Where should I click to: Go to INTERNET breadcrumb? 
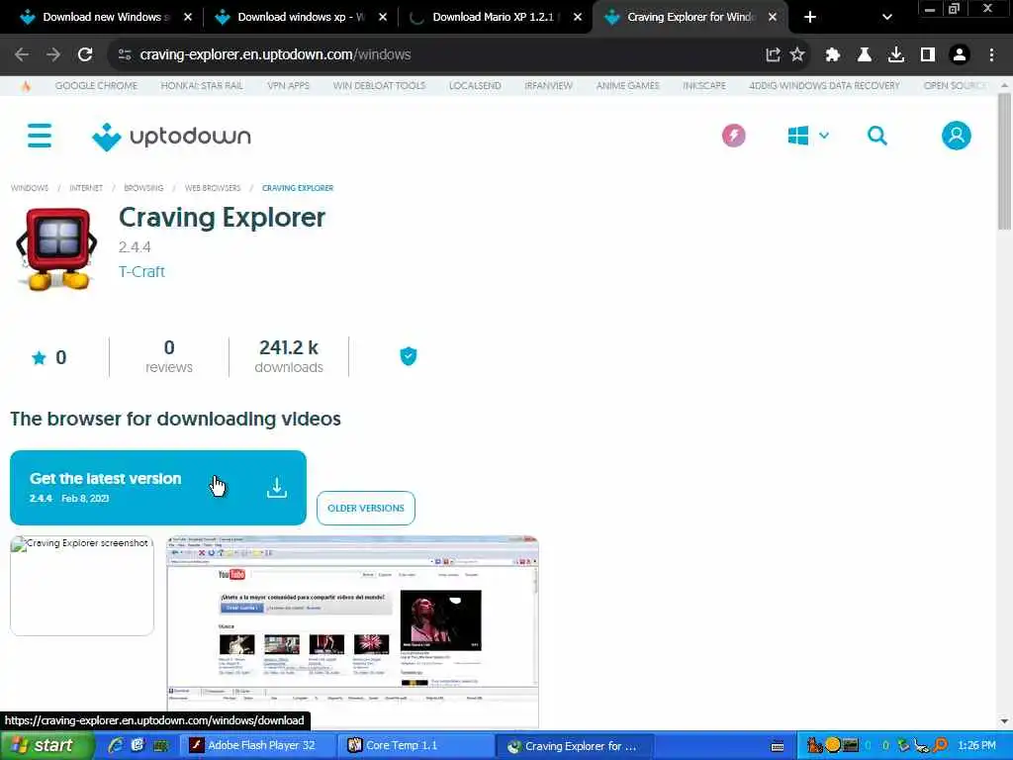click(86, 188)
